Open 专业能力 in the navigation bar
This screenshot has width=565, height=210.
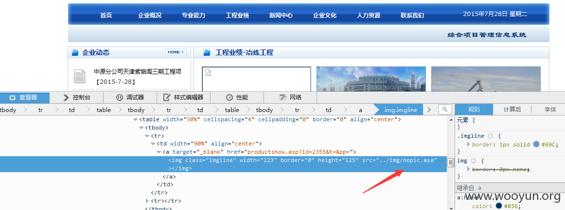(x=194, y=16)
